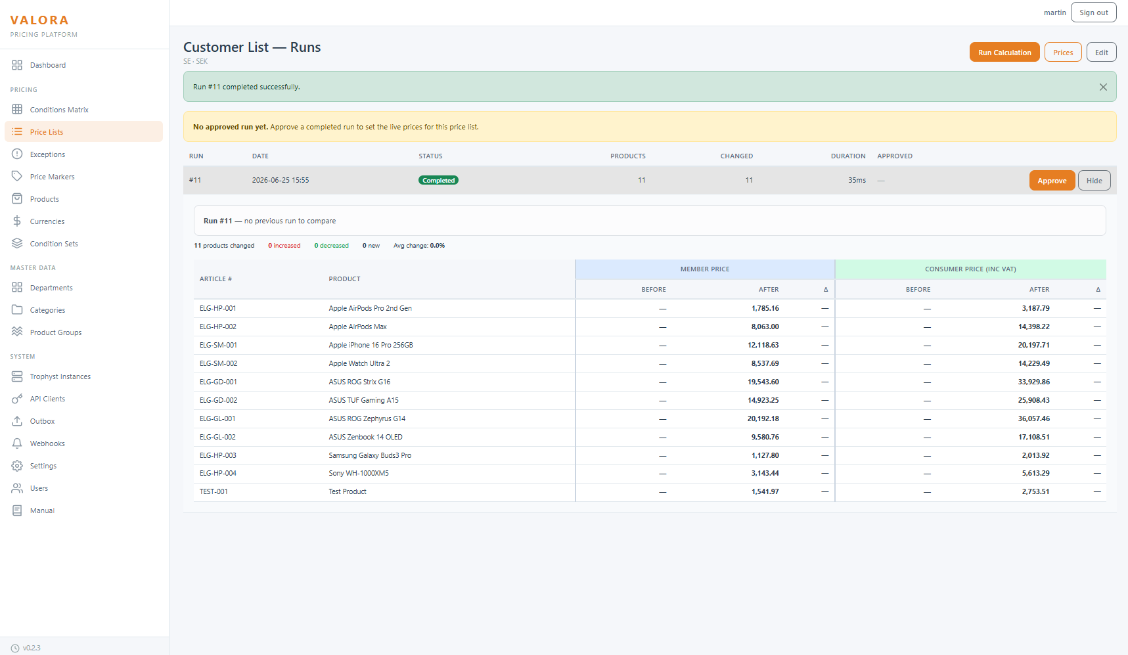
Task: Click the Edit price list button
Action: coord(1102,53)
